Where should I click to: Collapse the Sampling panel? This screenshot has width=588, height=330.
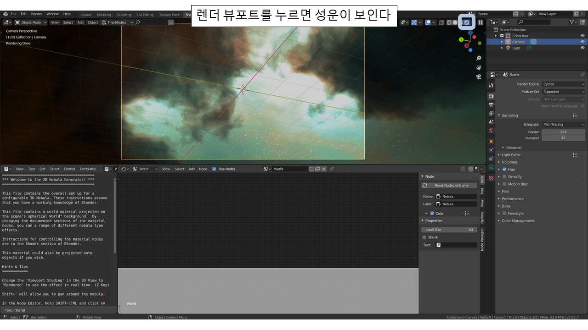click(x=509, y=115)
